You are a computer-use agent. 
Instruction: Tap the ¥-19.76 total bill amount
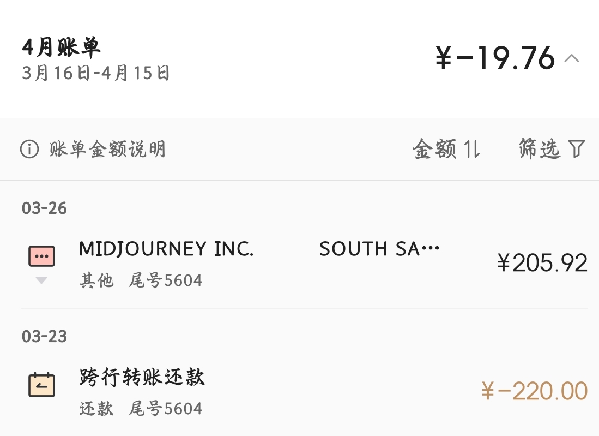tap(495, 58)
